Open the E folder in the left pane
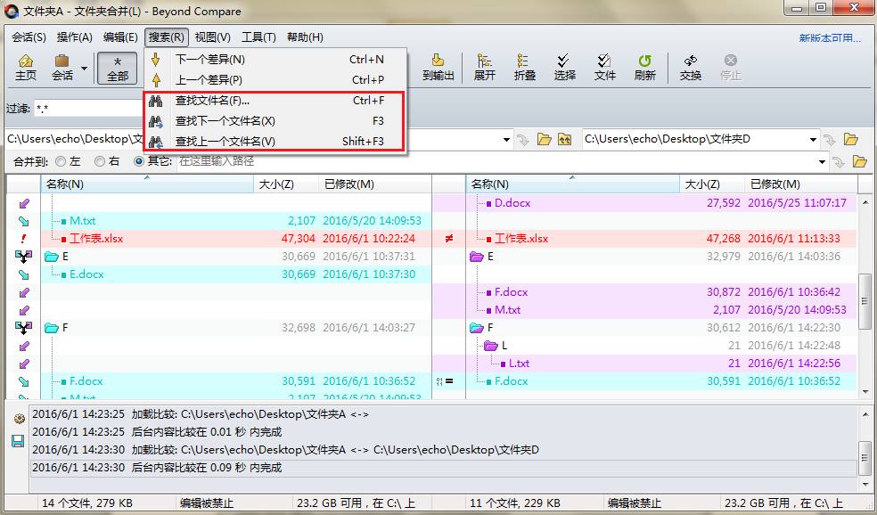Screen dimensions: 877x515 (62, 256)
